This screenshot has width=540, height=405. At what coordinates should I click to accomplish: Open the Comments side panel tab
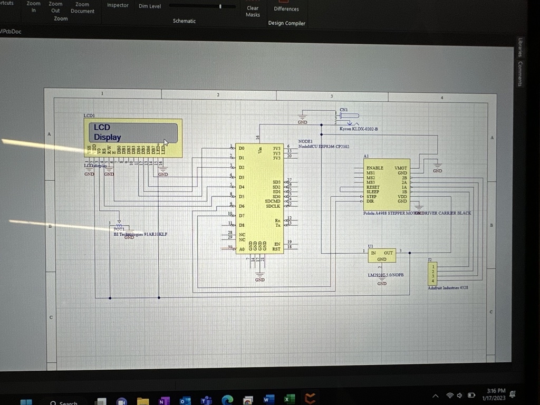(x=520, y=74)
